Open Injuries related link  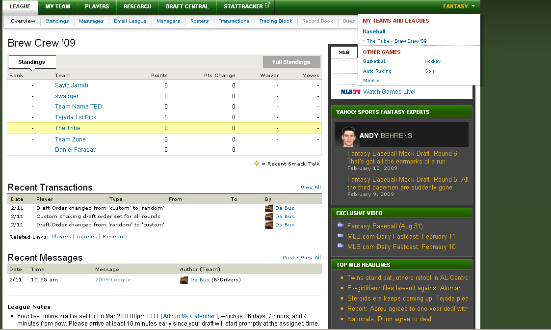click(87, 236)
